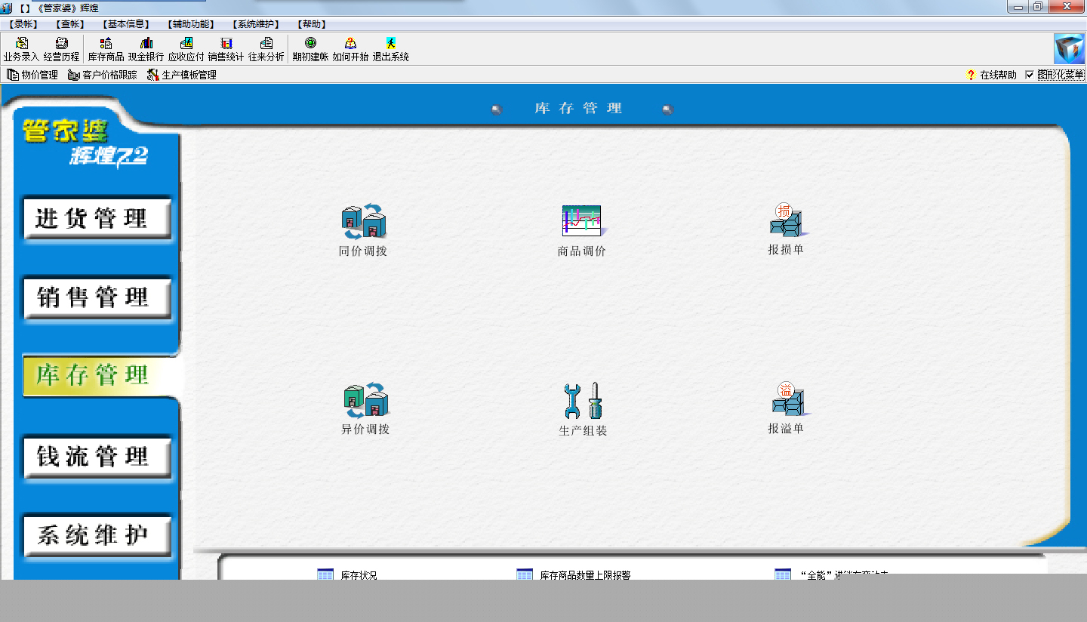Screen dimensions: 1087x622
Task: Switch to 销售管理 module
Action: coord(97,298)
